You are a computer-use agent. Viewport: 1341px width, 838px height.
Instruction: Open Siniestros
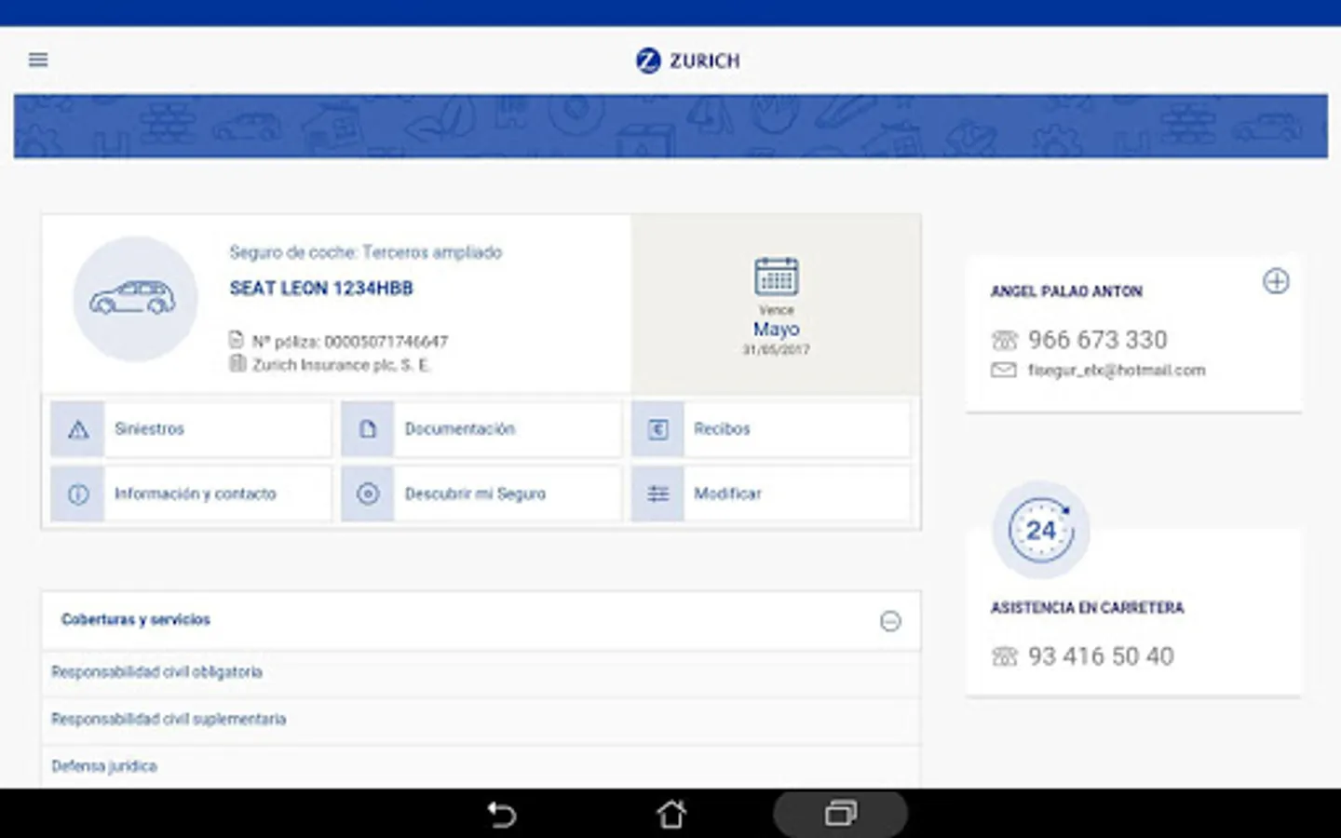191,429
